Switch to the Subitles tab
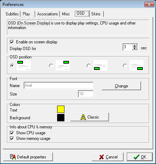 click(12, 14)
